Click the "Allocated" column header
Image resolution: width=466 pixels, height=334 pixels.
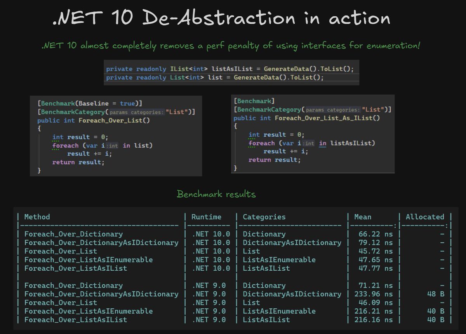pos(425,217)
